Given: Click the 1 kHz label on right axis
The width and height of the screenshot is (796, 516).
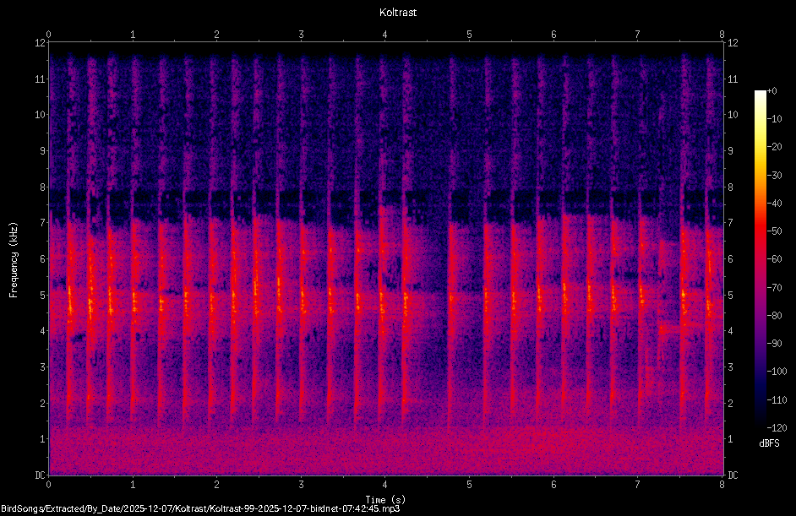Looking at the screenshot, I should (731, 439).
